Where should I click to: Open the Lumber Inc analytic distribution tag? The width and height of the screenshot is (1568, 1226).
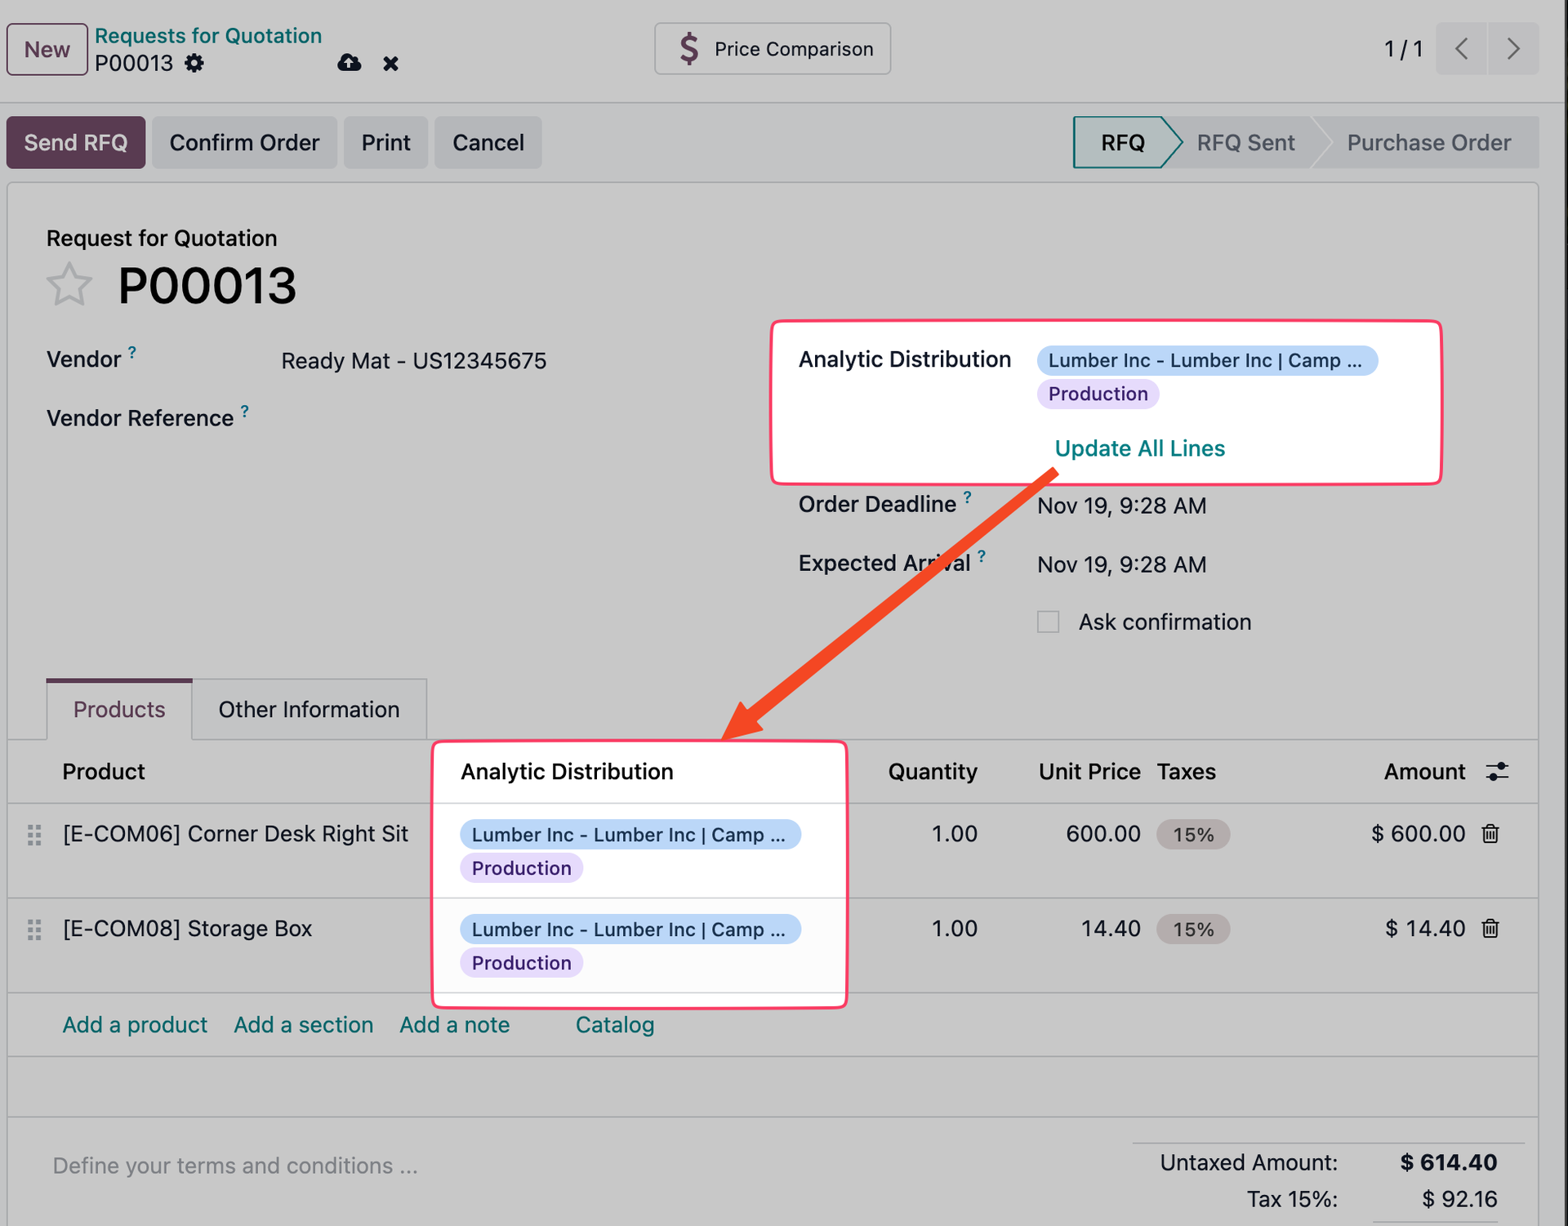click(1207, 360)
